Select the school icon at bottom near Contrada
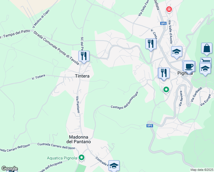This screenshot has height=172, width=214. point(114,166)
